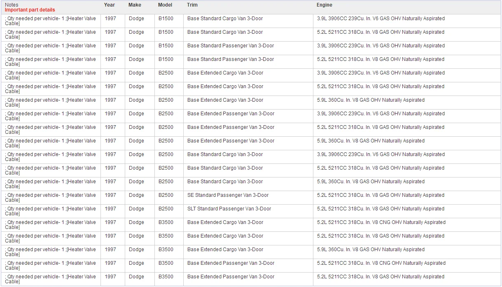Click 5.9L engine in B2500 Standard Cargo row
502x287 pixels.
tap(371, 182)
